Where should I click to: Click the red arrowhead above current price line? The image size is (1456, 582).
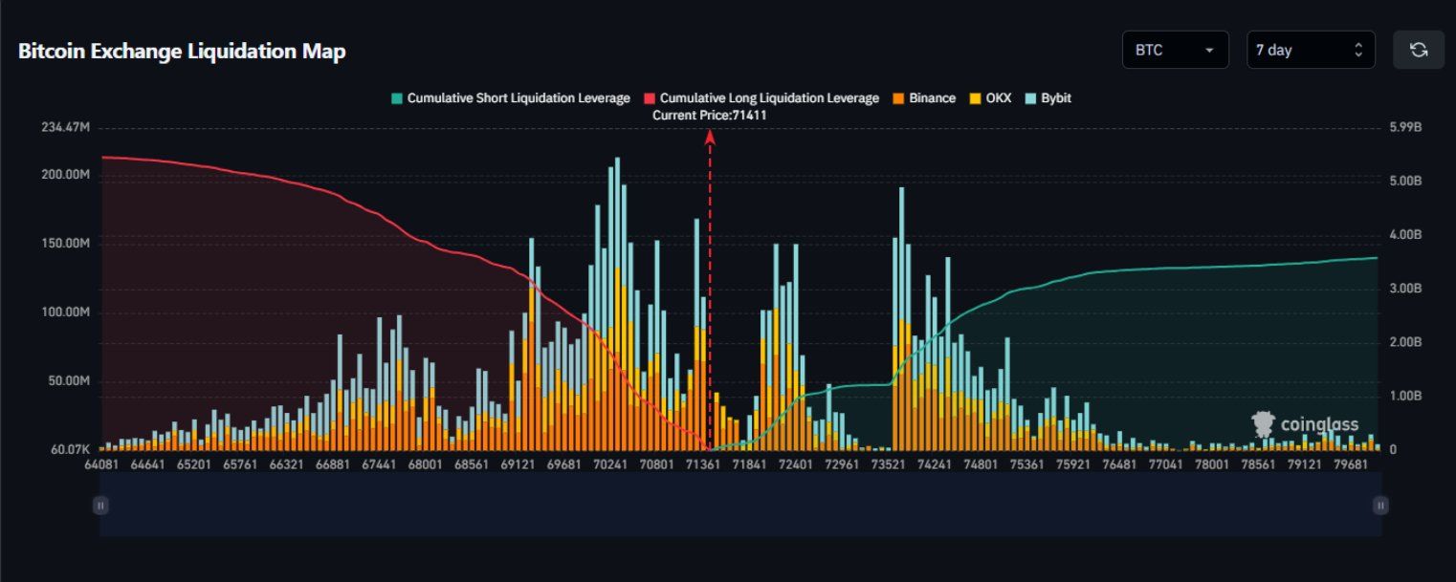[x=710, y=138]
